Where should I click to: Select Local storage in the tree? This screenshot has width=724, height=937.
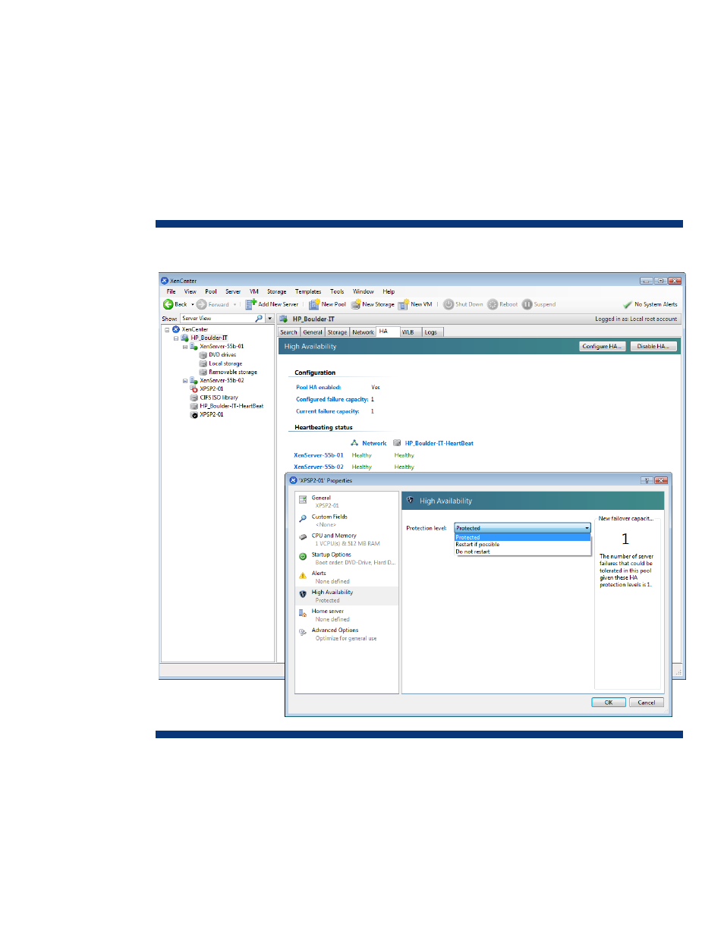tap(225, 363)
